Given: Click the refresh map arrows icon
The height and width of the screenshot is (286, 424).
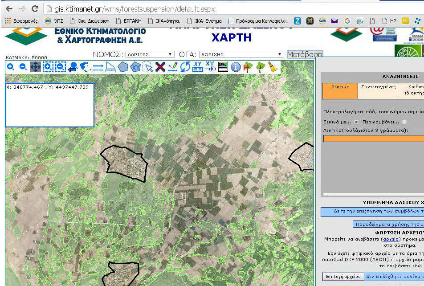Looking at the screenshot, I should pyautogui.click(x=185, y=67).
